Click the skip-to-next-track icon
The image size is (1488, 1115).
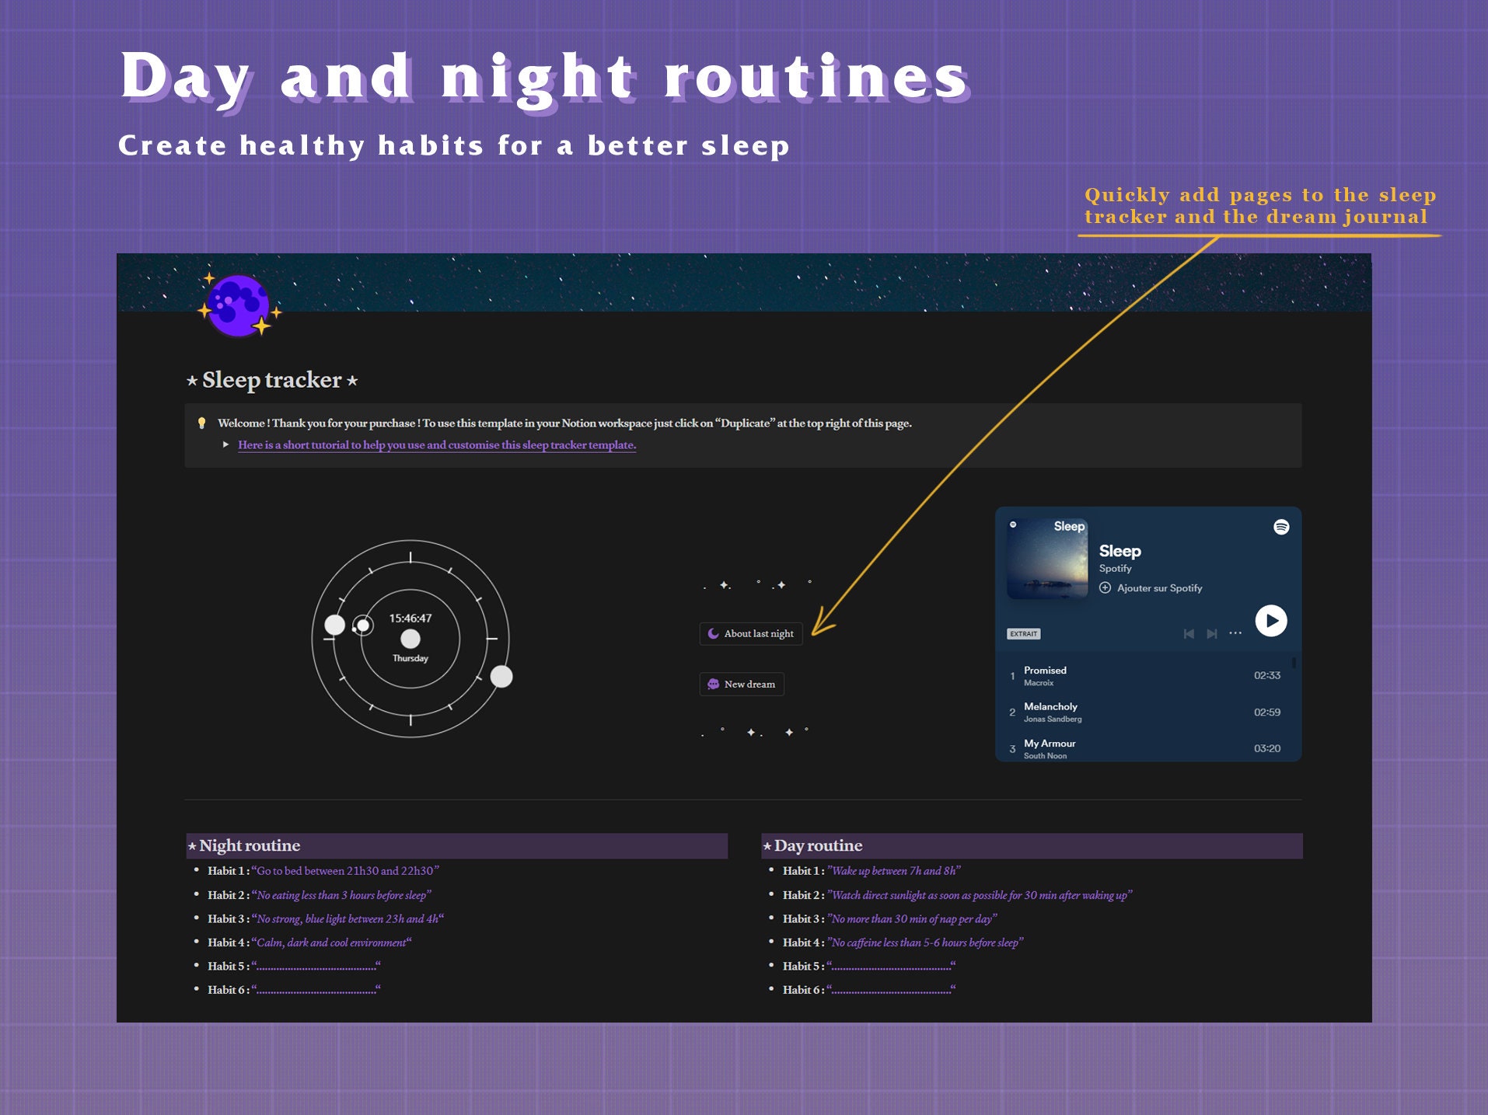[x=1212, y=633]
